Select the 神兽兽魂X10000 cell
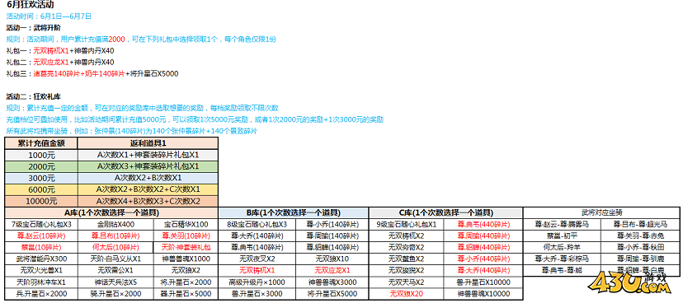Viewport: 683px width, 303px height. [483, 293]
